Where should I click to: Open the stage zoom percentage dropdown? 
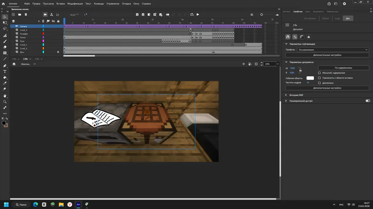coord(278,64)
